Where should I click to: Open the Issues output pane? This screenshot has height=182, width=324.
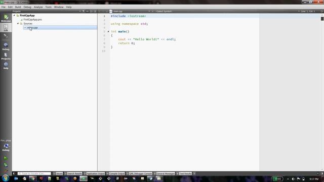click(58, 173)
